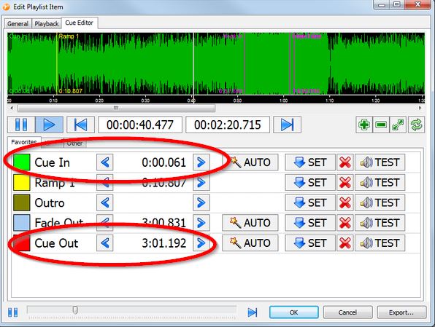Click the green minus zoom-out icon
Viewport: 435px width, 327px height.
point(381,125)
